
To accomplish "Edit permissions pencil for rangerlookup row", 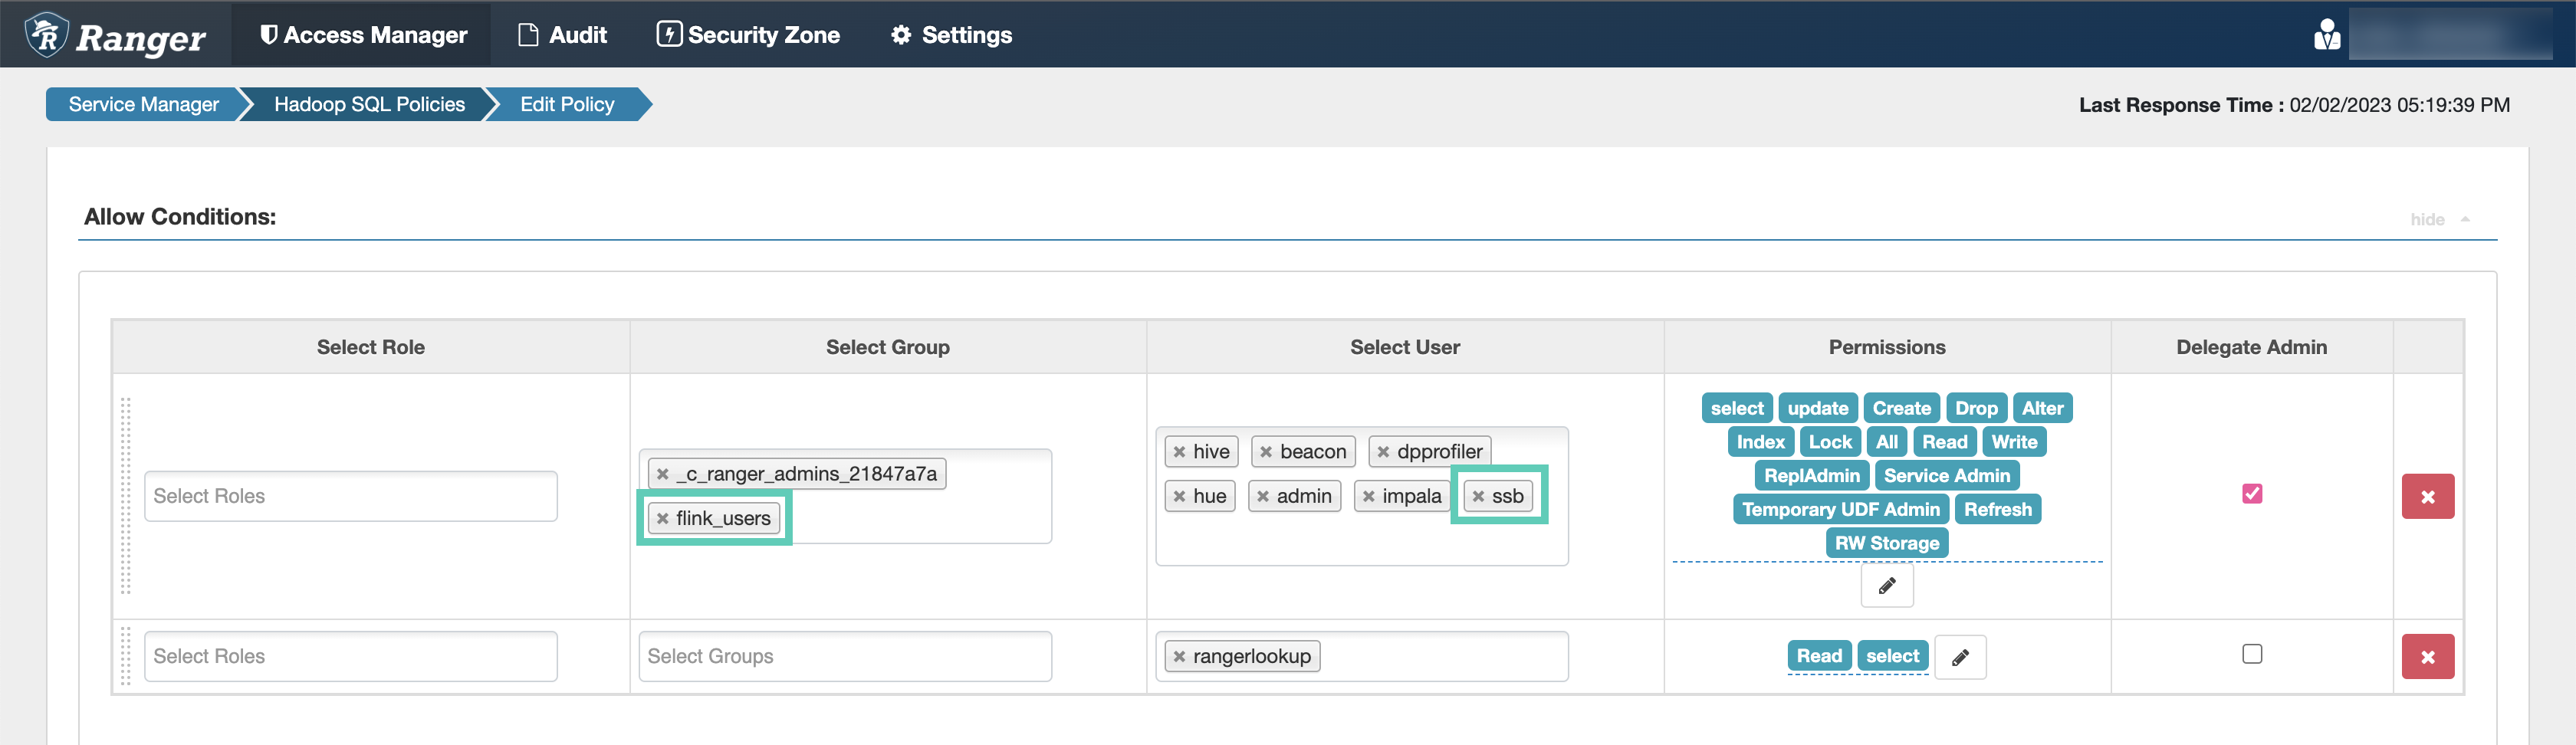I will (1959, 657).
